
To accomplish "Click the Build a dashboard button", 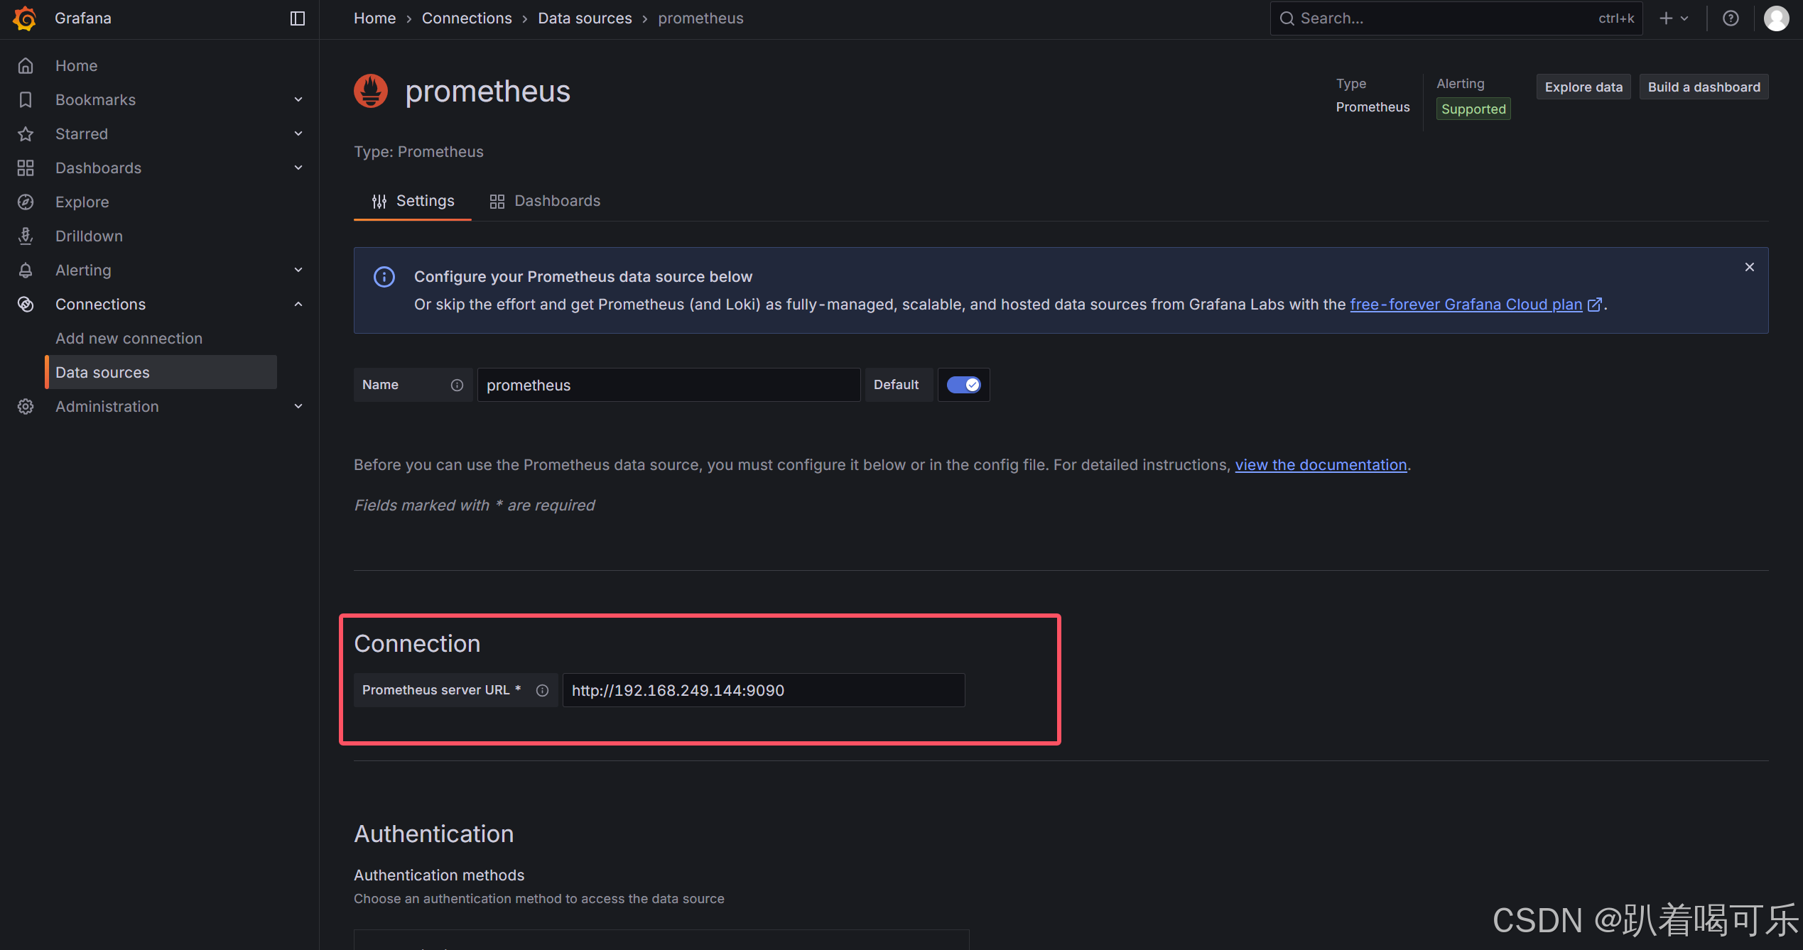I will (1704, 87).
